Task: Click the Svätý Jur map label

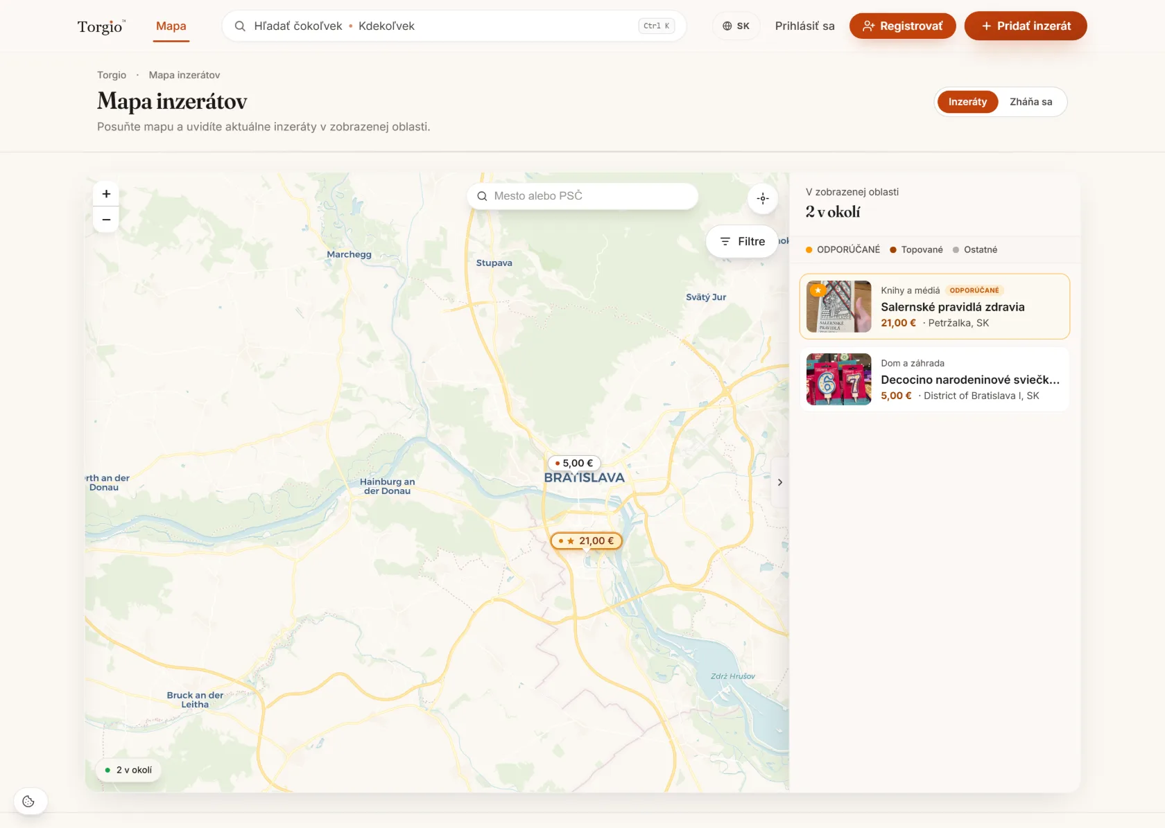Action: point(706,297)
